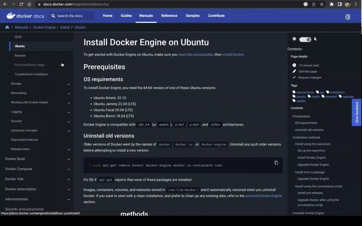Click the sun icon near the theme switch
362x226 pixels.
pos(294,39)
